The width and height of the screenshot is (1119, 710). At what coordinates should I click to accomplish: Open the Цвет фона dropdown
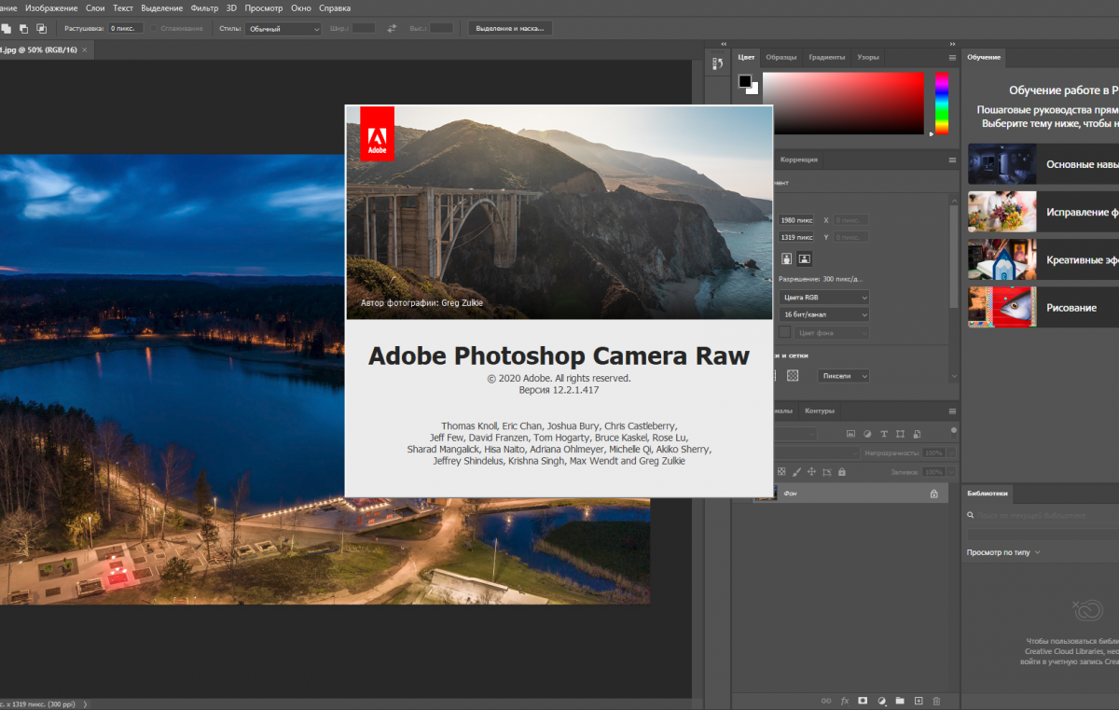[x=832, y=332]
